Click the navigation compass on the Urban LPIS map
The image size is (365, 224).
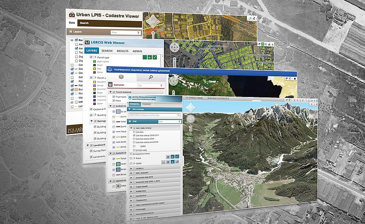click(x=154, y=22)
